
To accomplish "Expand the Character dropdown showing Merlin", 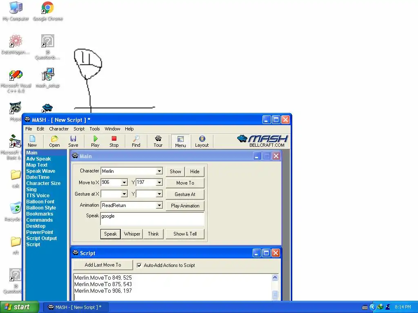I will click(159, 171).
